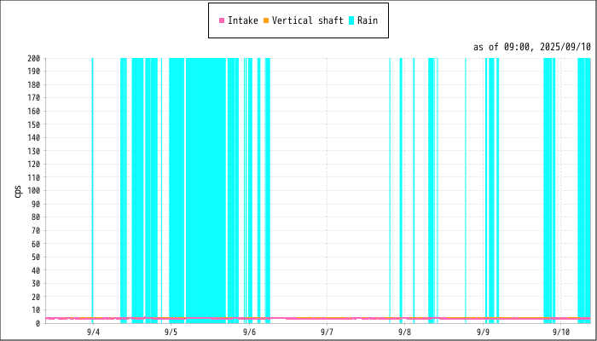Click the 80 y-axis tick label

[x=37, y=217]
